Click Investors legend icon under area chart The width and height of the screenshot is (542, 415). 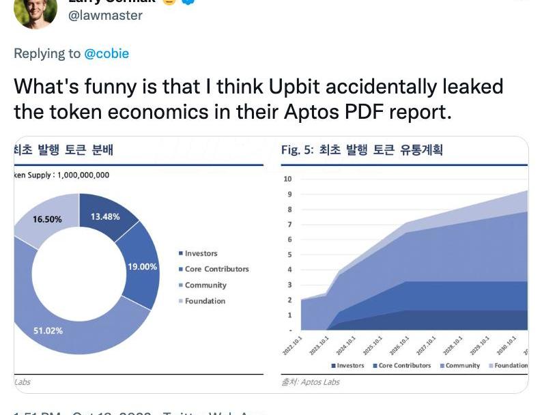[334, 366]
